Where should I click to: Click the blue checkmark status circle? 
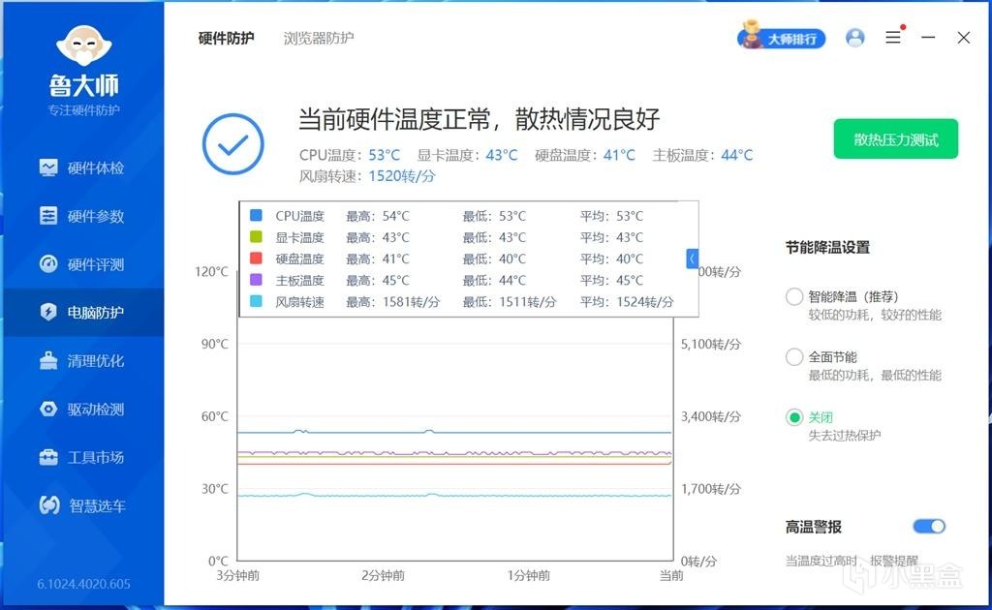point(232,144)
